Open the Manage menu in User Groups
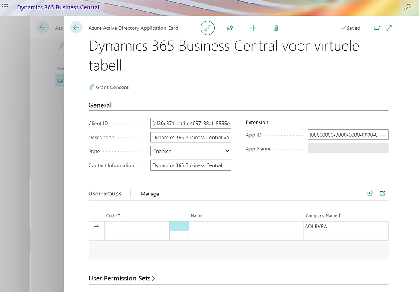The image size is (419, 292). click(x=150, y=194)
